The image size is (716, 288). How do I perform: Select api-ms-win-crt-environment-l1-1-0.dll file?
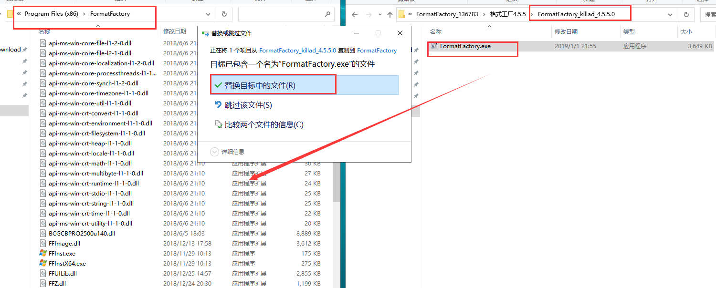(100, 123)
